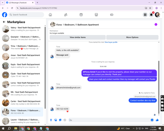Open the Facebook logo home link

click(5, 15)
